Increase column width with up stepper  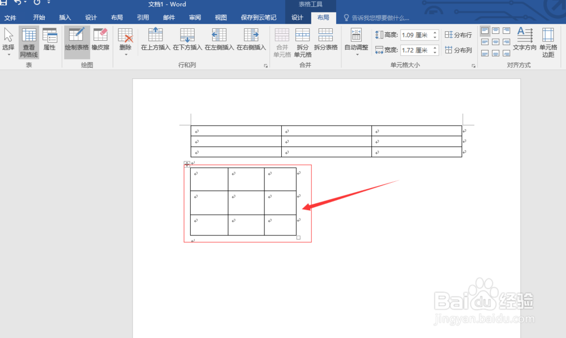coord(435,48)
